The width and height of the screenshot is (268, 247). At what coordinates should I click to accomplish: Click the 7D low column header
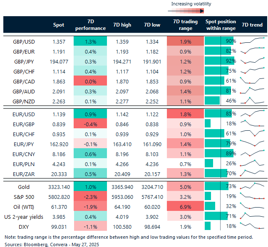click(x=152, y=25)
